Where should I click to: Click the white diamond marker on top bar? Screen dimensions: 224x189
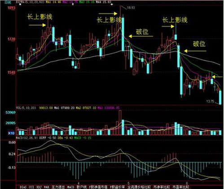[112, 4]
